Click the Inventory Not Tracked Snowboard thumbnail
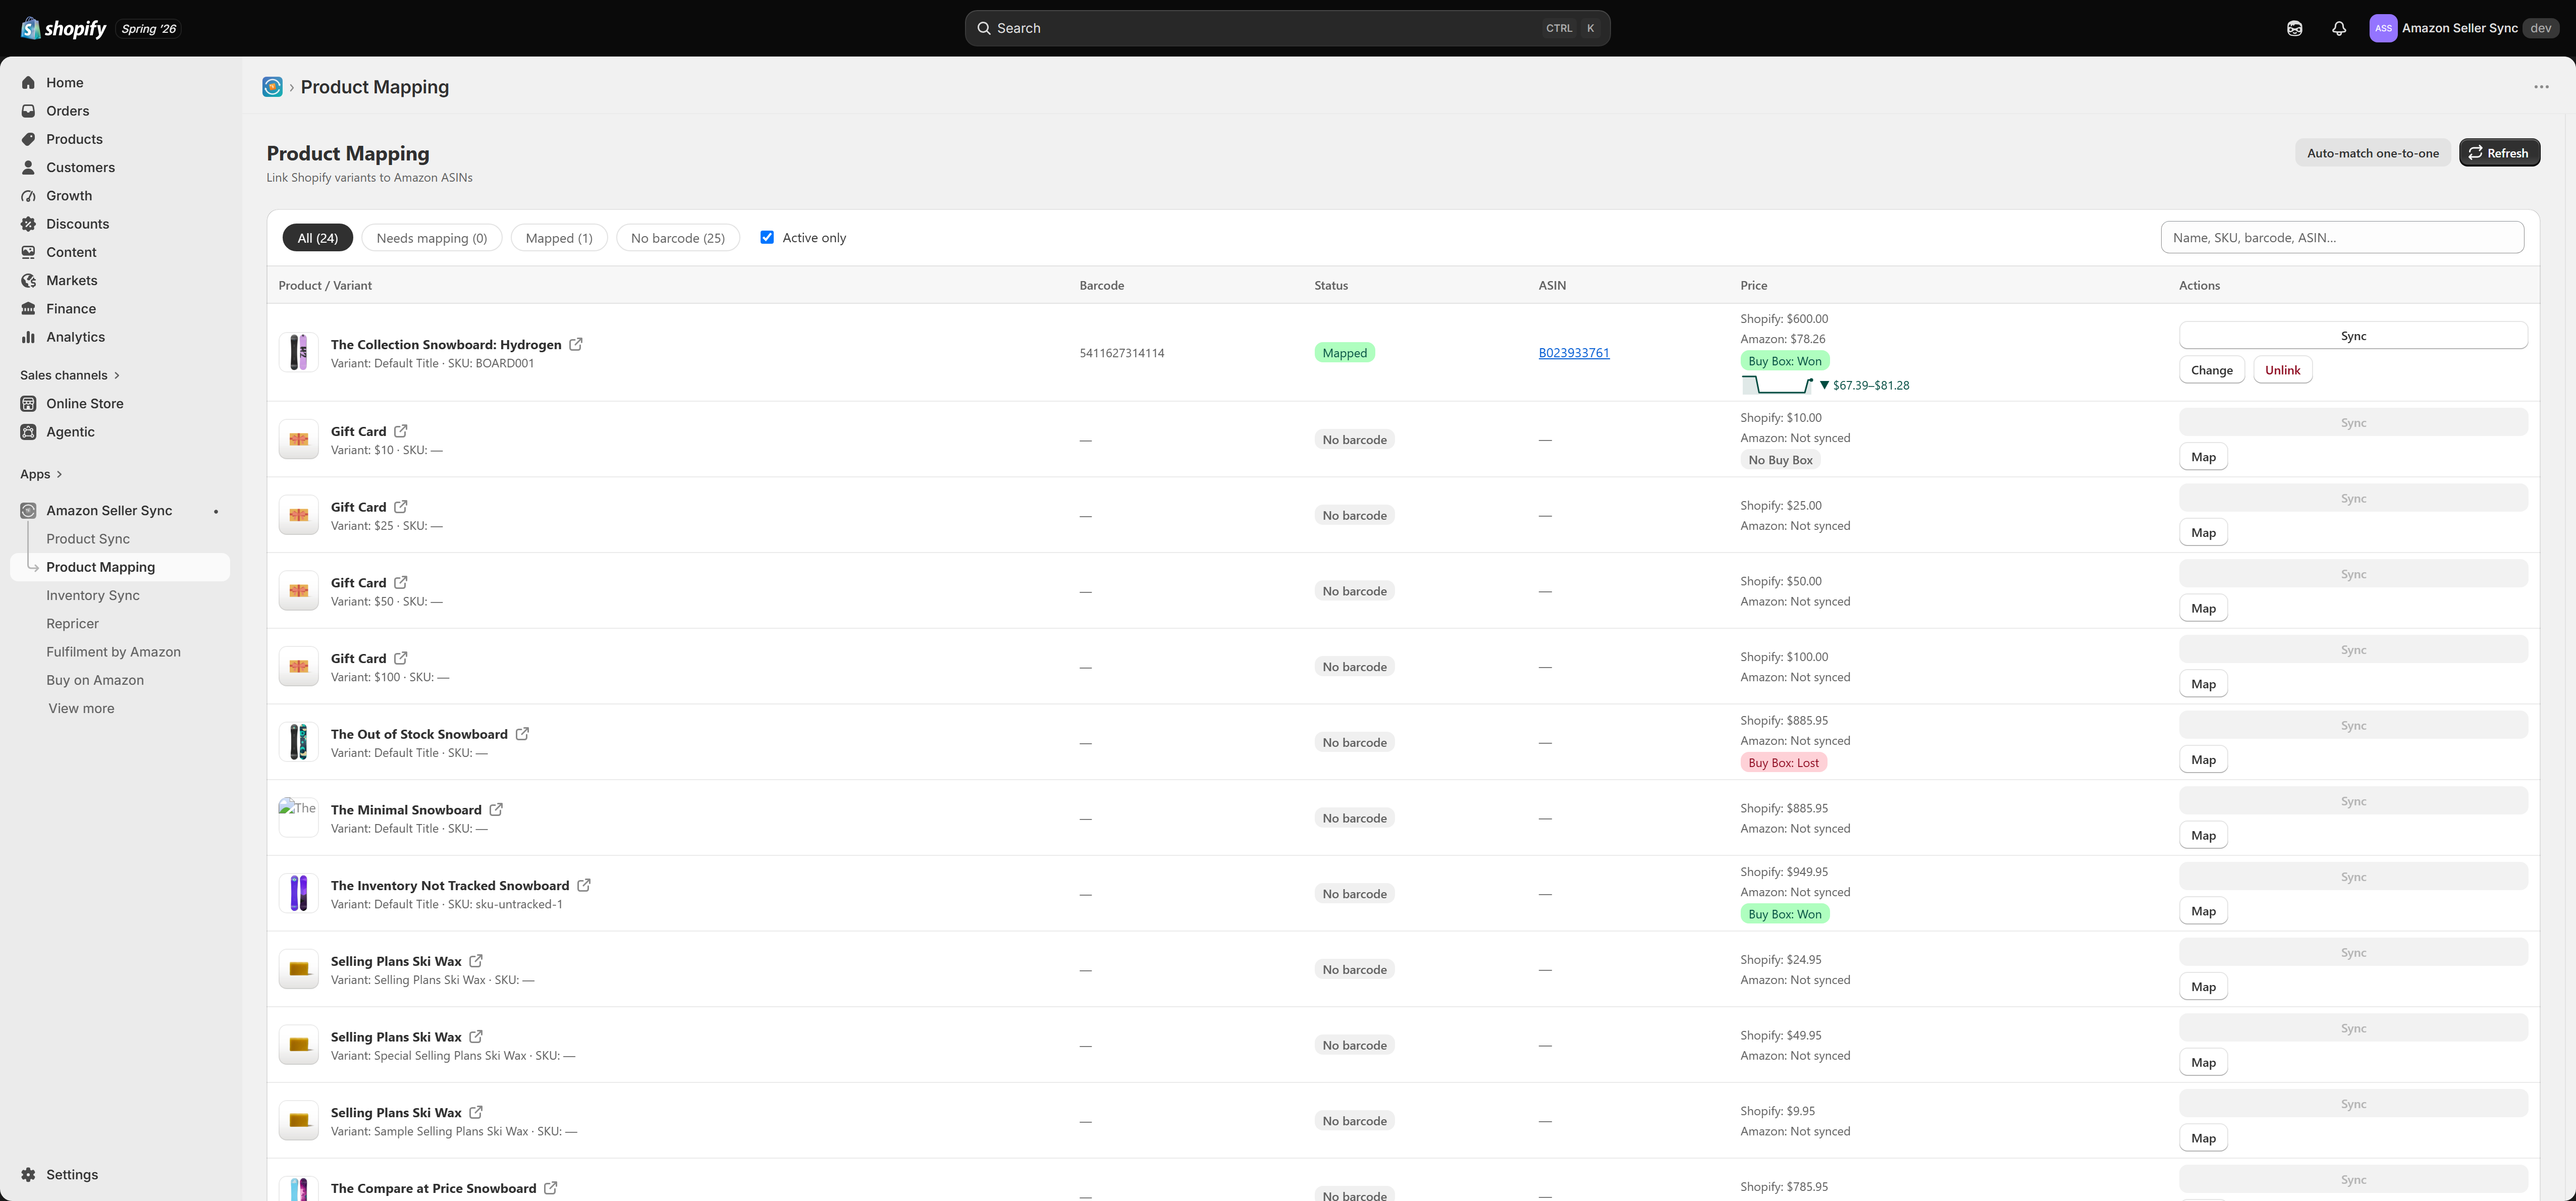Viewport: 2576px width, 1201px height. (x=298, y=894)
